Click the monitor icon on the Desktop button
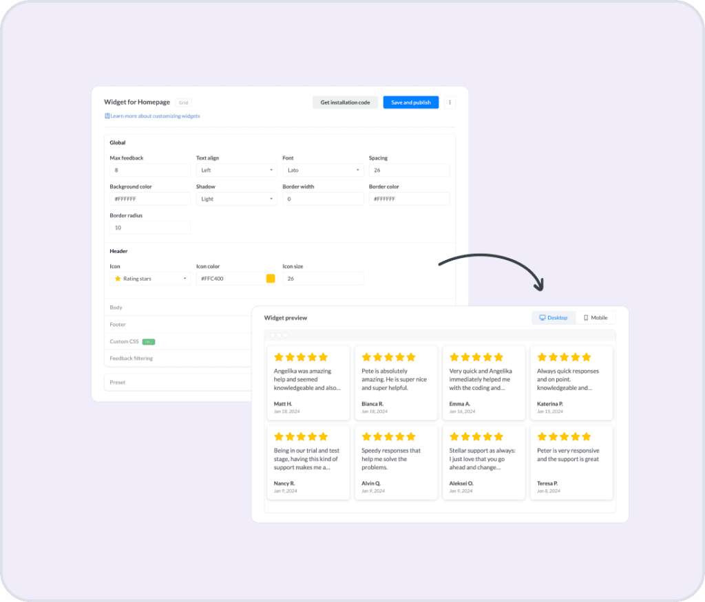Viewport: 705px width, 602px height. pyautogui.click(x=543, y=317)
